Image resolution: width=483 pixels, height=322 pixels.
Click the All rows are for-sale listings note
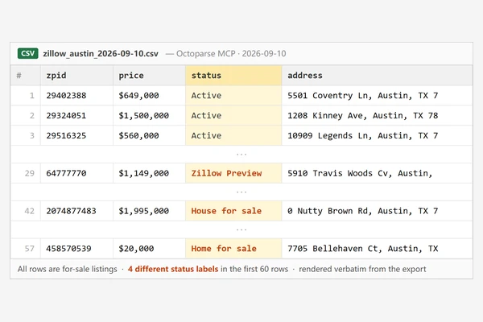(x=68, y=269)
